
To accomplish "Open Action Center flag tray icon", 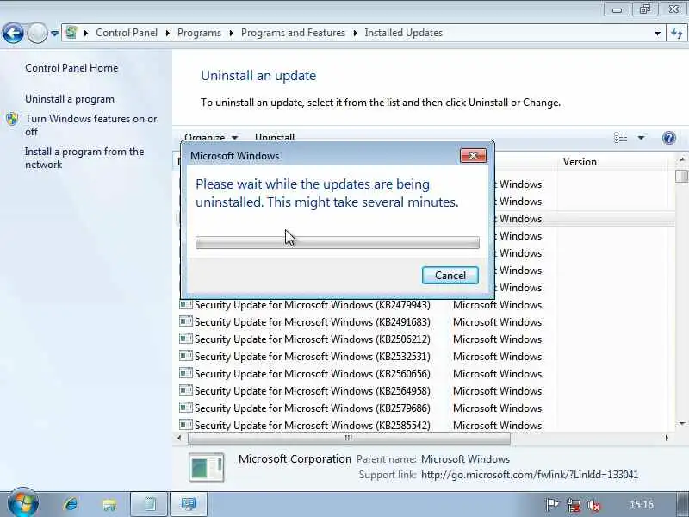I will coord(552,505).
